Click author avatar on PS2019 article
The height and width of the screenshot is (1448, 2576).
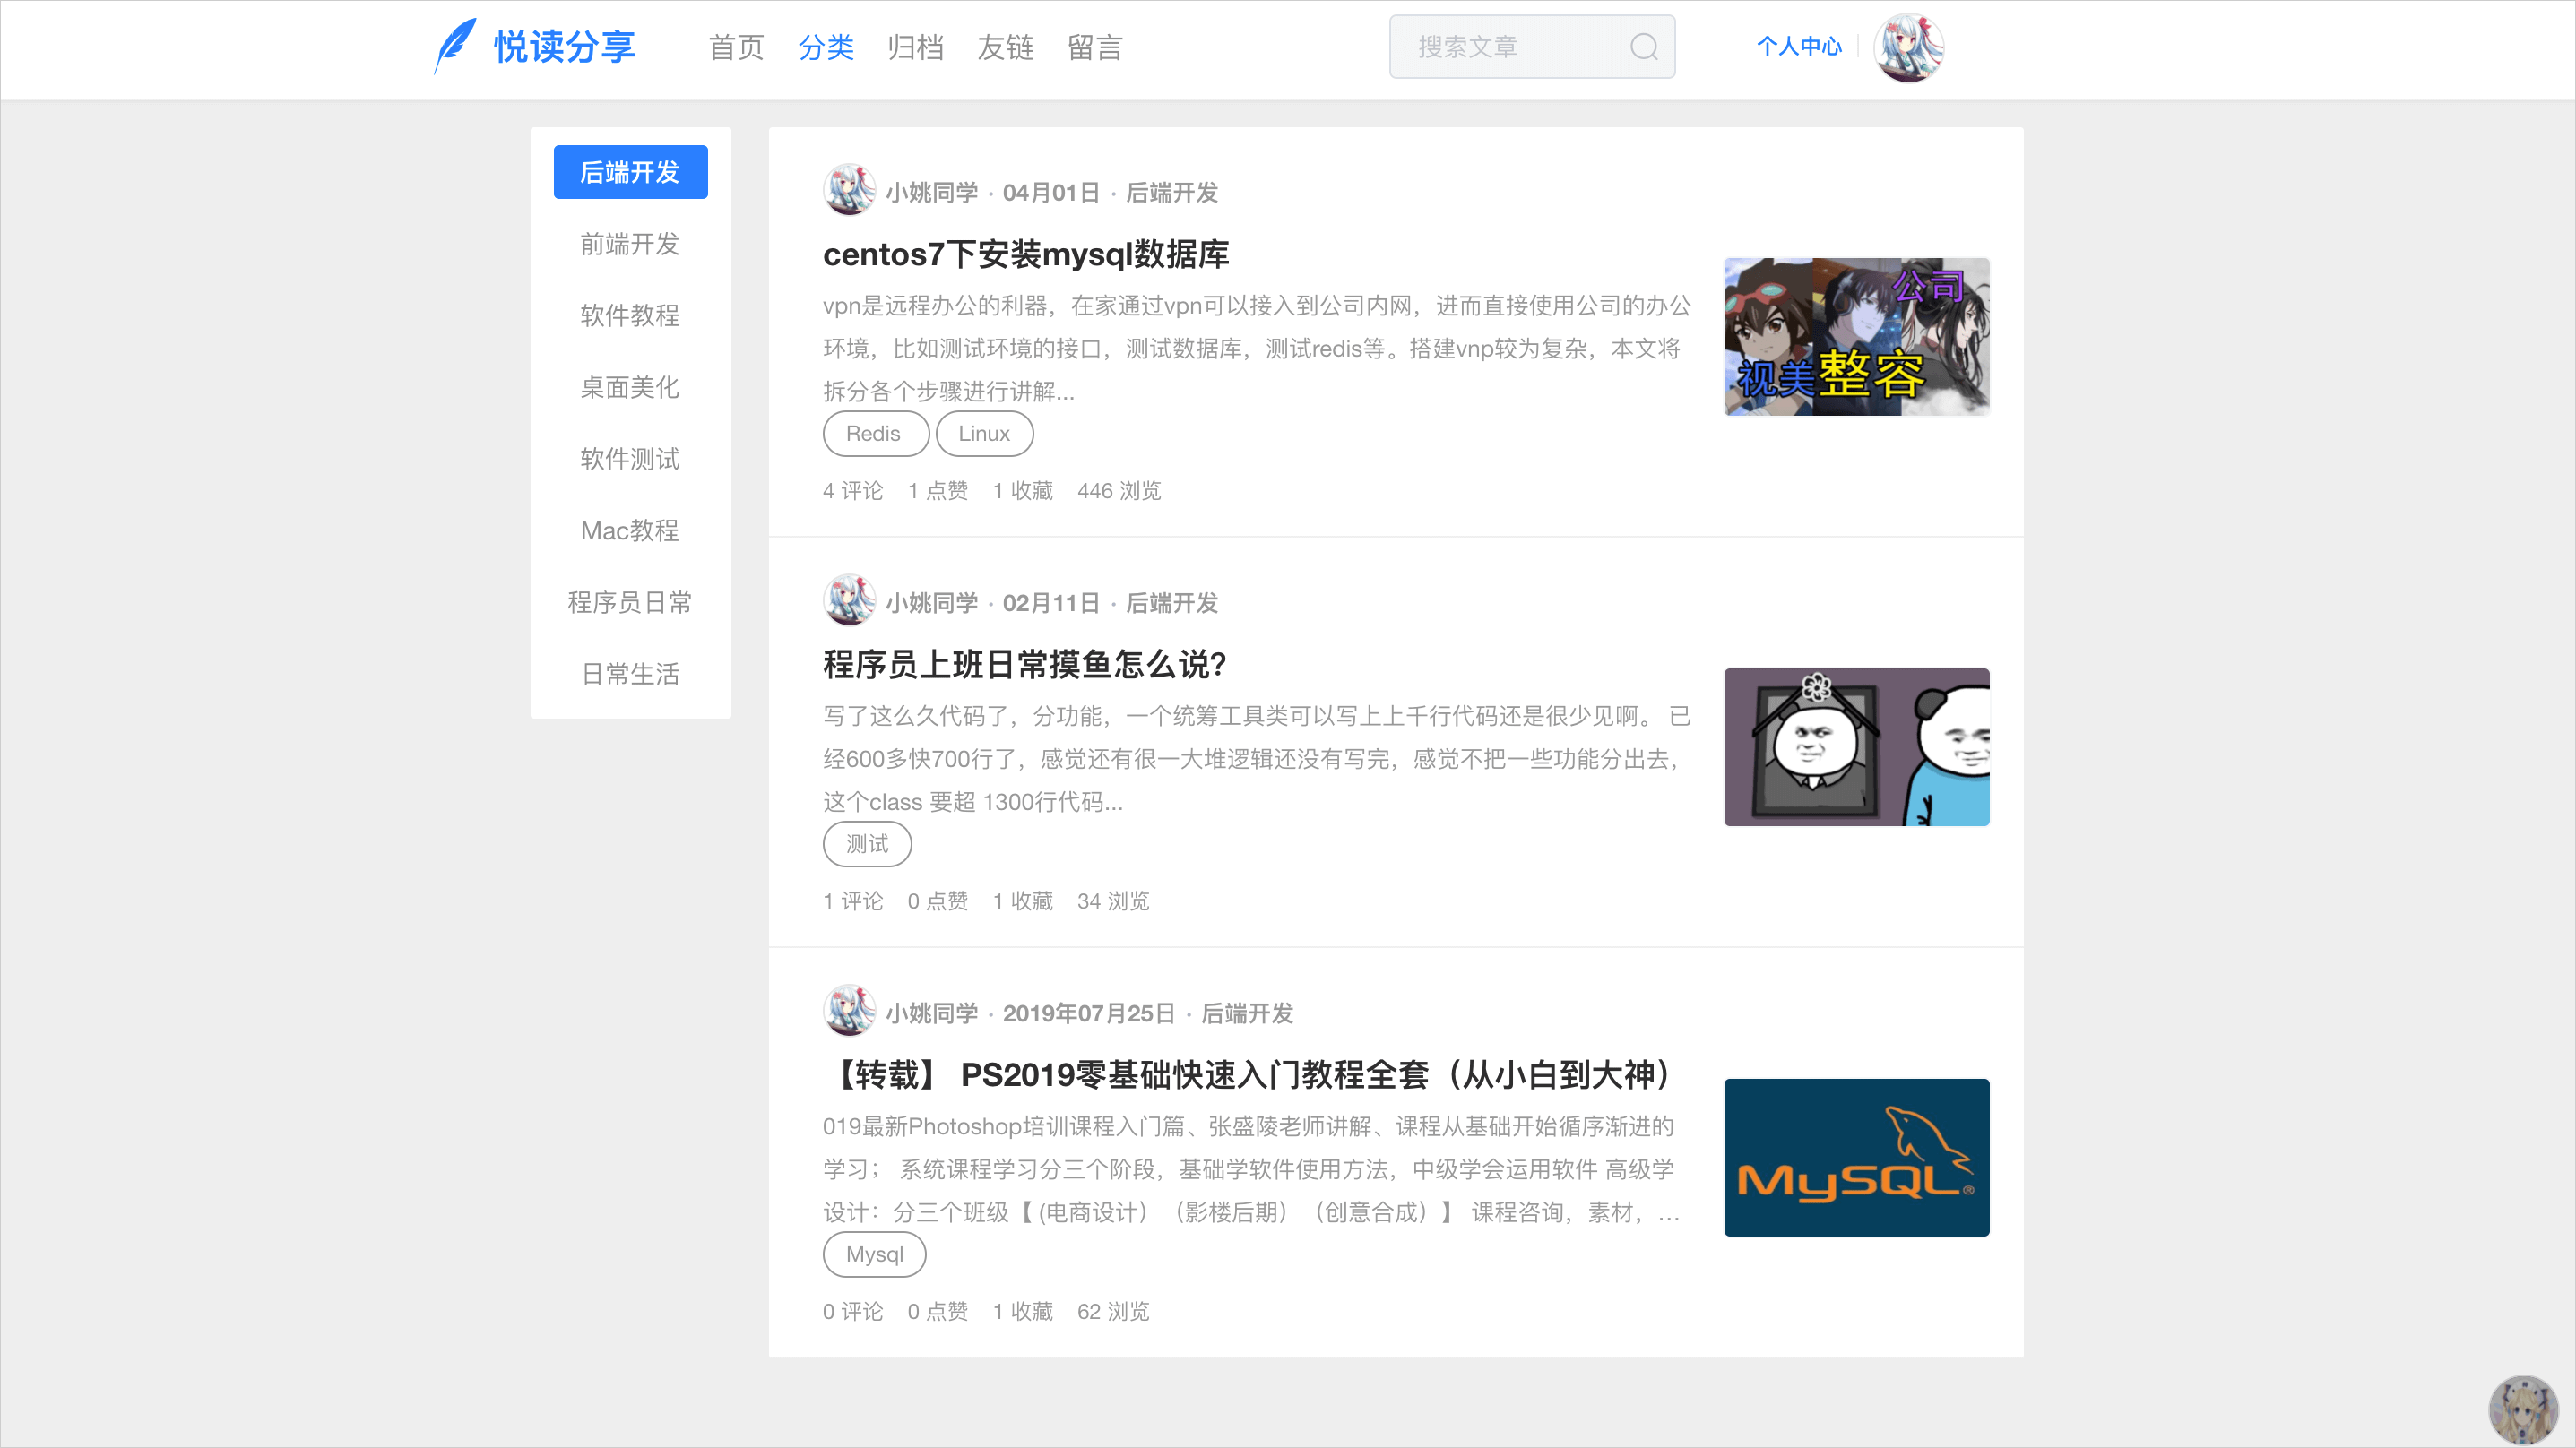(849, 1011)
